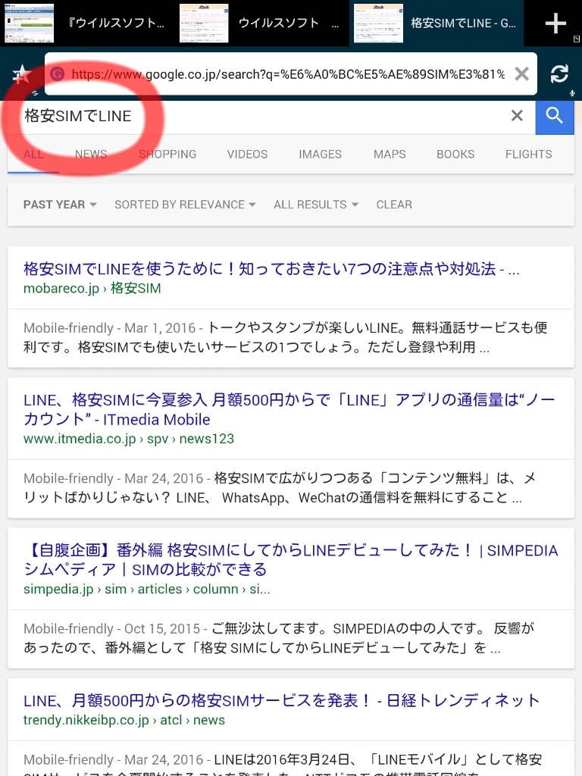Open a new browser tab with plus icon
This screenshot has width=582, height=776.
(x=555, y=23)
